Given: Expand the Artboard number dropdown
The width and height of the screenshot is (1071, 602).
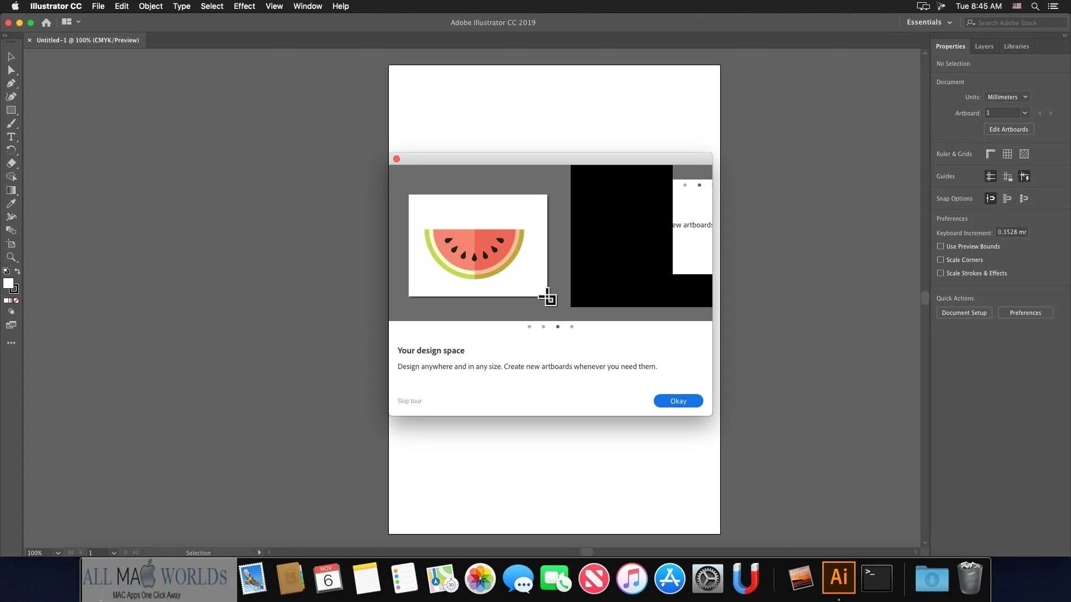Looking at the screenshot, I should pyautogui.click(x=1025, y=113).
